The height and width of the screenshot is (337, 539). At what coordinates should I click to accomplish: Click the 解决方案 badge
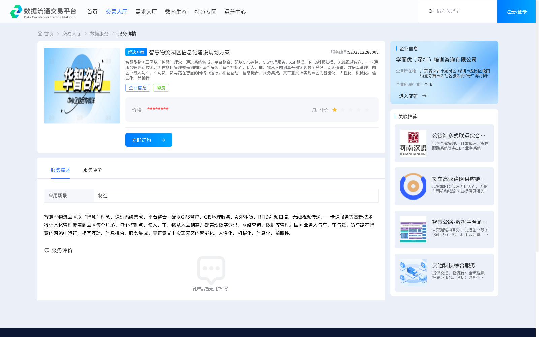136,52
